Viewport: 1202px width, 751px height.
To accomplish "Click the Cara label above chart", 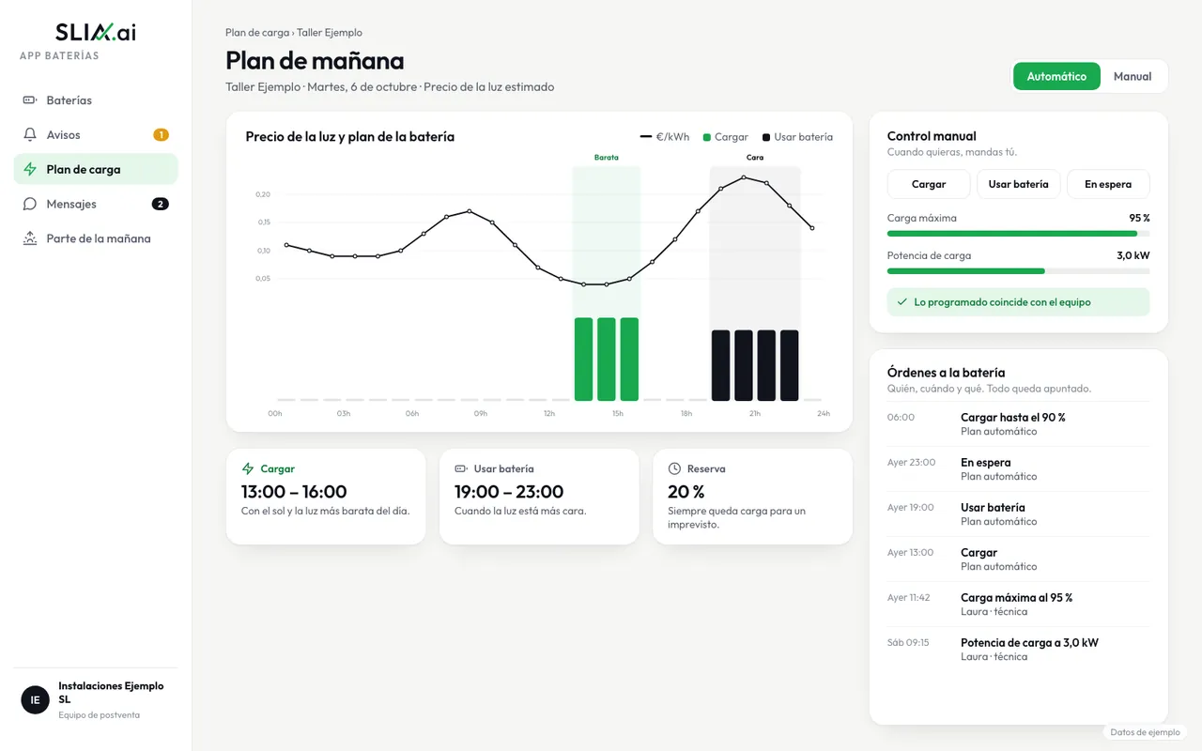I will click(755, 158).
